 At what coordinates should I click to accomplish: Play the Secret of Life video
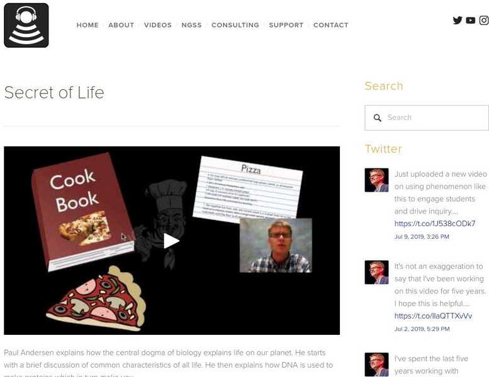pos(172,241)
